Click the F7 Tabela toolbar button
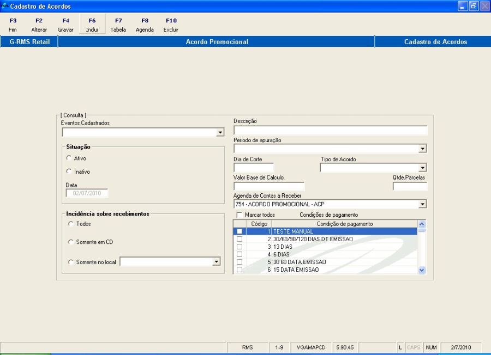This screenshot has width=491, height=355. pyautogui.click(x=118, y=25)
